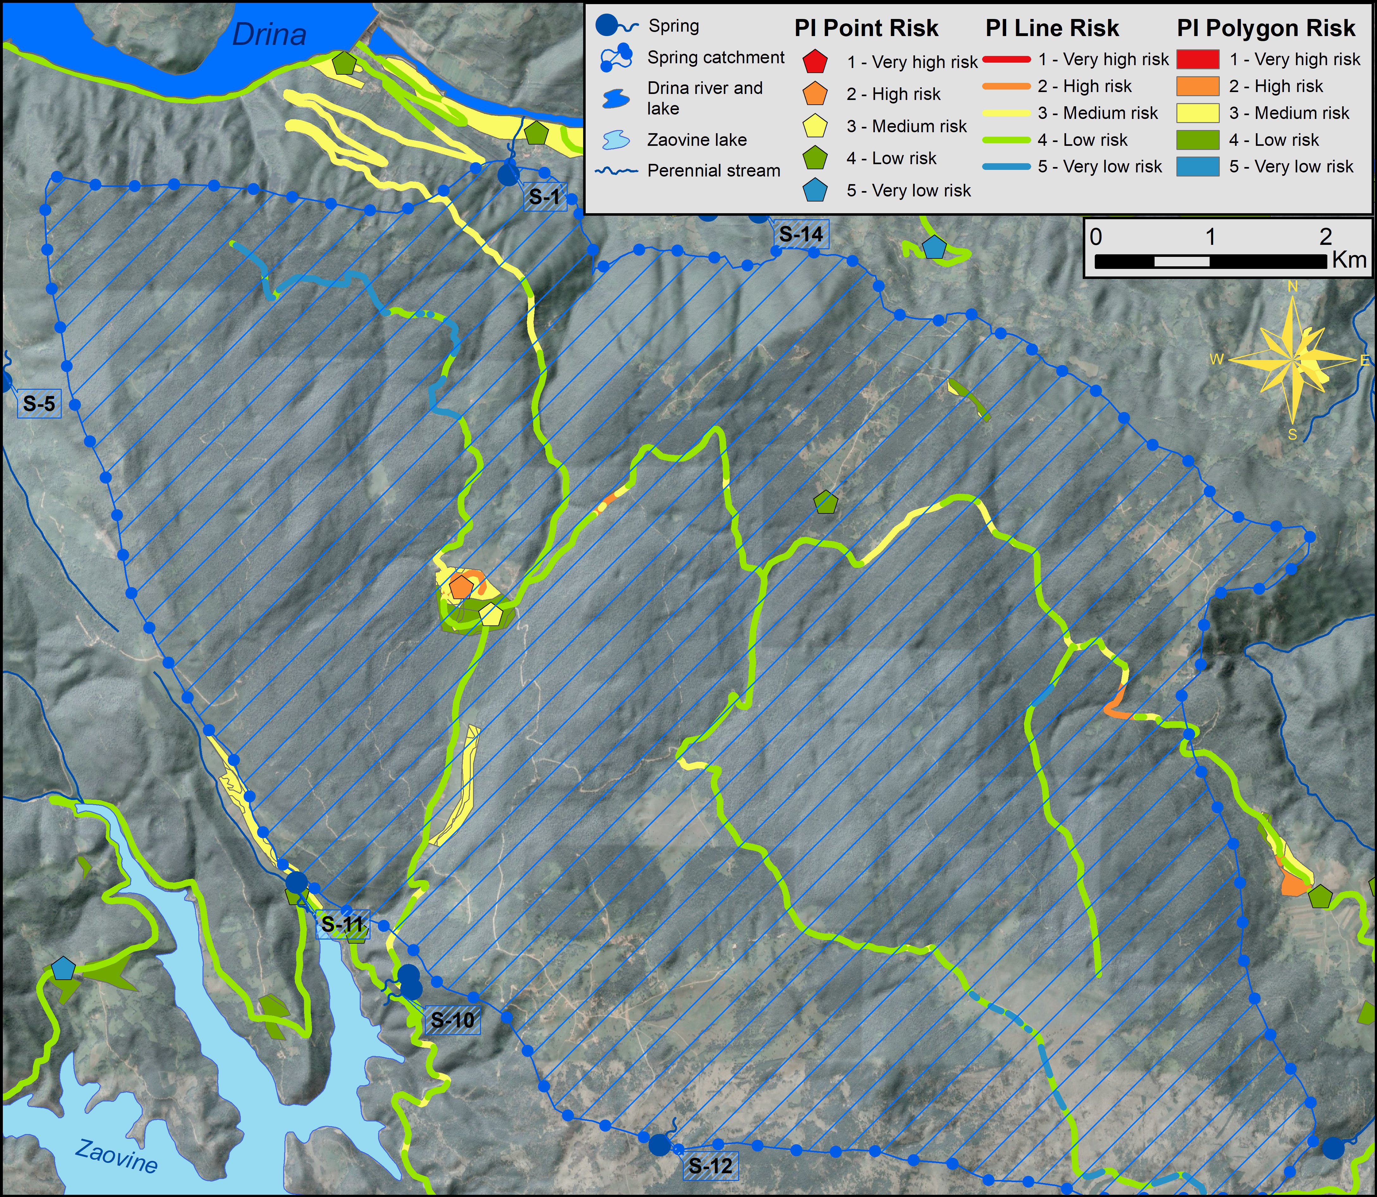1377x1197 pixels.
Task: Click the S-10 spring label
Action: [453, 1019]
